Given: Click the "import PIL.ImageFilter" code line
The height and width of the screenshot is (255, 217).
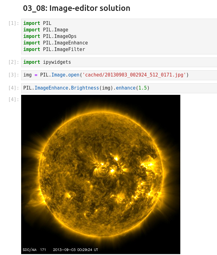Looking at the screenshot, I should coord(54,49).
